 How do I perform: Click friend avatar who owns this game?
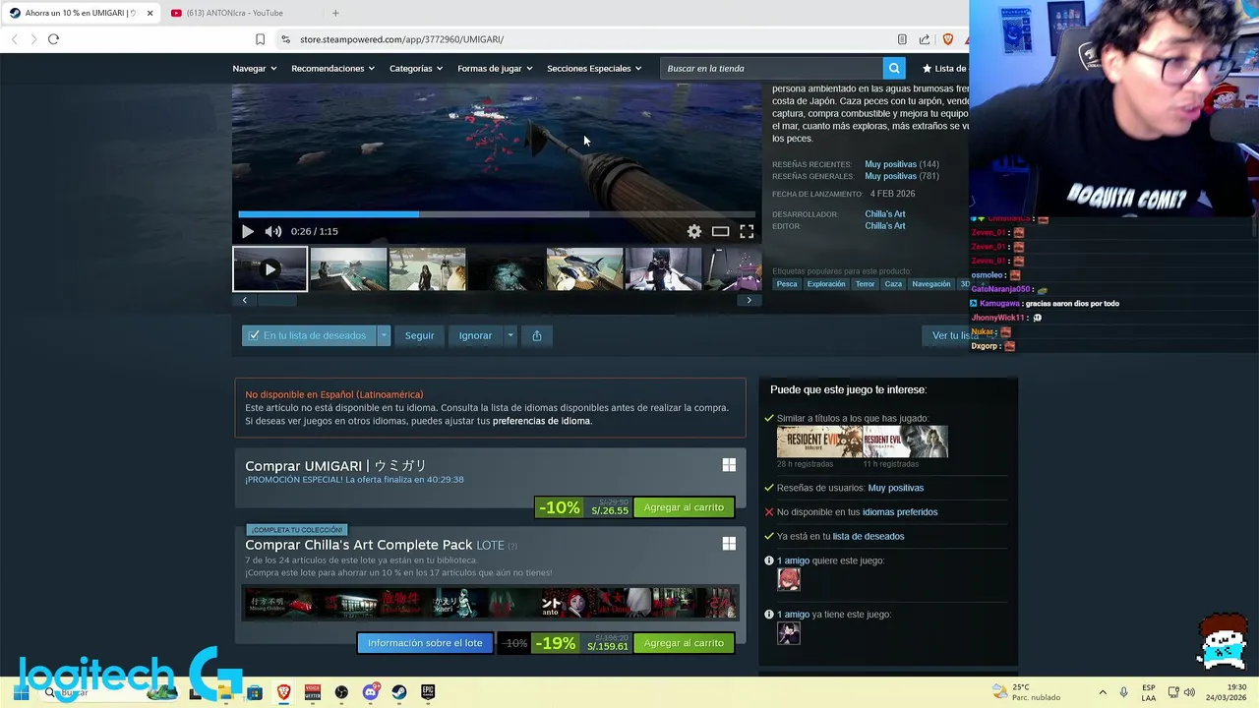789,634
